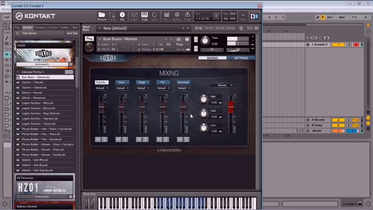Open VOXOS library settings gear
The height and width of the screenshot is (210, 373).
pyautogui.click(x=71, y=64)
